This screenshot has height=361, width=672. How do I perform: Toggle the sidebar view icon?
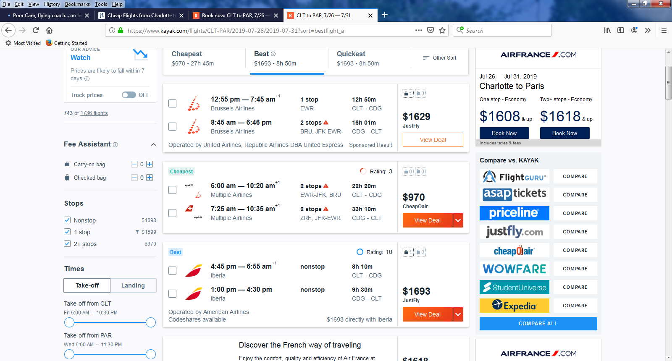(x=621, y=30)
